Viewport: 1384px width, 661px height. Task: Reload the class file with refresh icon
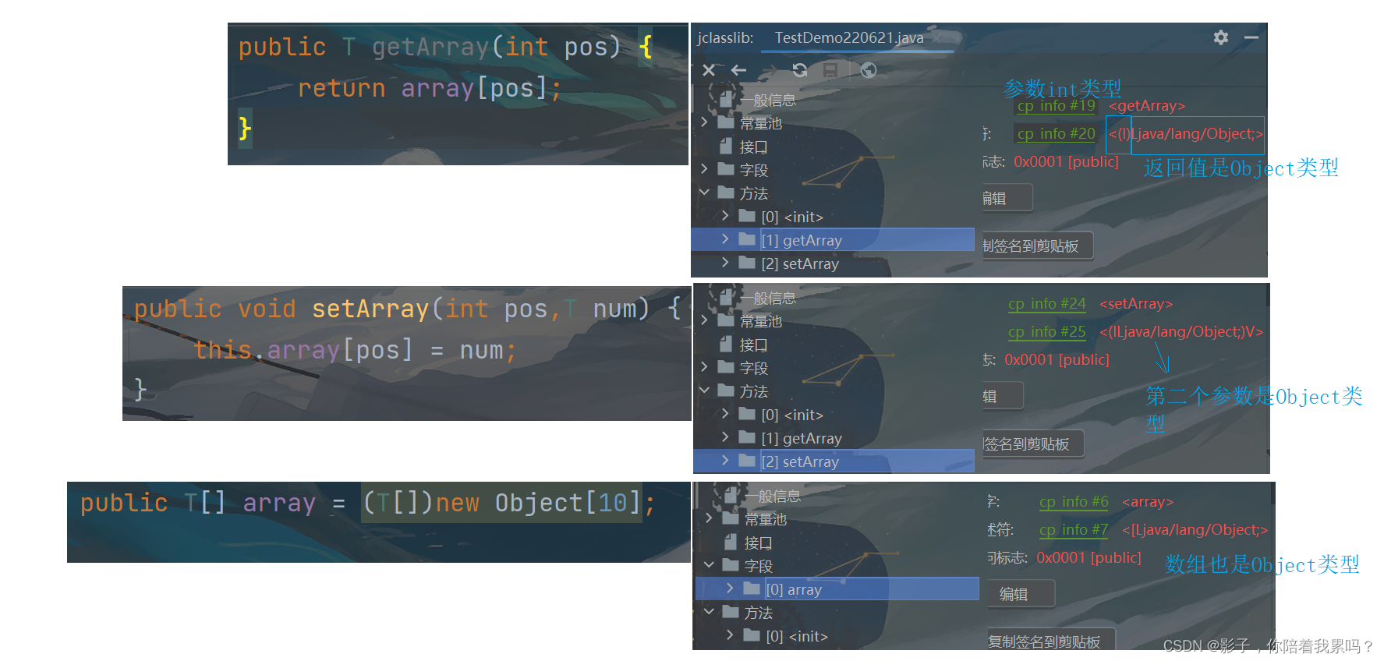click(800, 70)
